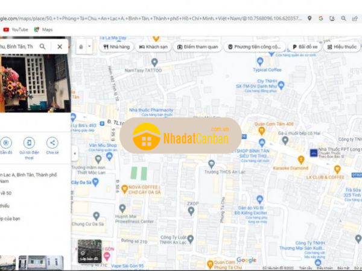Click the Trường THCS An Lạc pin
The width and height of the screenshot is (362, 271).
click(211, 163)
